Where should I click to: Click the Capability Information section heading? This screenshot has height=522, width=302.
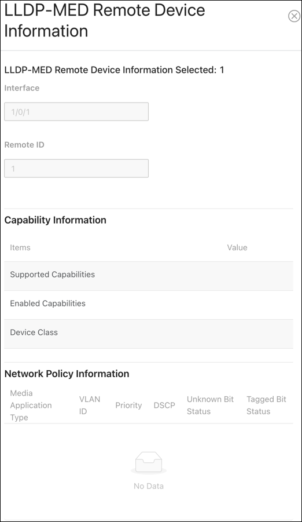[x=55, y=220]
